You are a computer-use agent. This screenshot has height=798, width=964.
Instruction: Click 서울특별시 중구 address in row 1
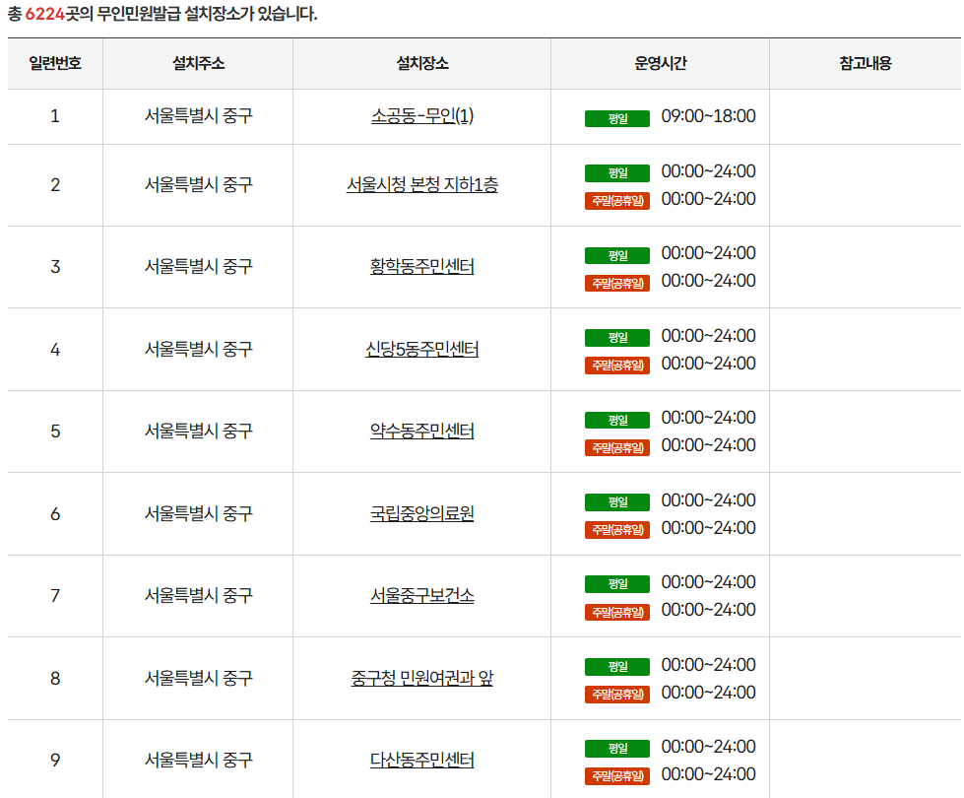[198, 115]
